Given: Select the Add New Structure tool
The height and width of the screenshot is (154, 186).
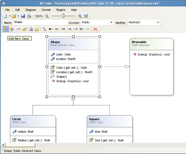Looking at the screenshot, I should tap(12, 29).
